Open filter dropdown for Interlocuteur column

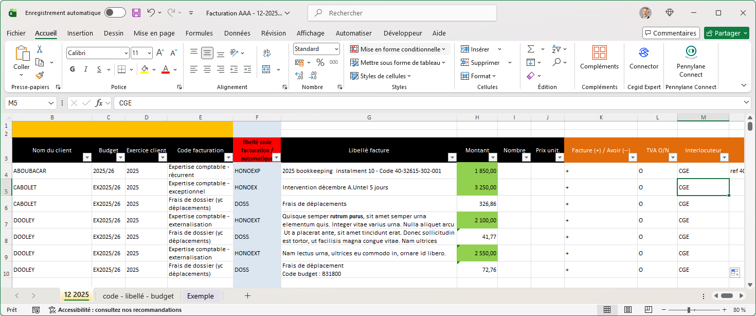click(724, 157)
